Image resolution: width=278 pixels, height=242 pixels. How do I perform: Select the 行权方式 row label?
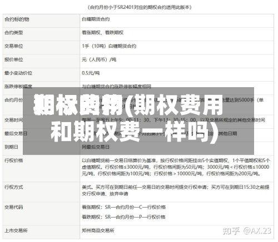[14, 187]
